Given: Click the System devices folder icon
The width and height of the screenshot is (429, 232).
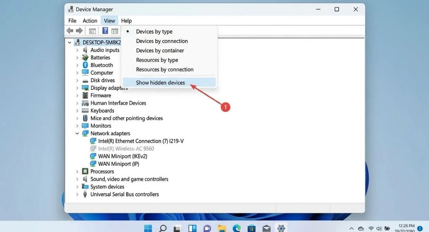Looking at the screenshot, I should coord(85,187).
